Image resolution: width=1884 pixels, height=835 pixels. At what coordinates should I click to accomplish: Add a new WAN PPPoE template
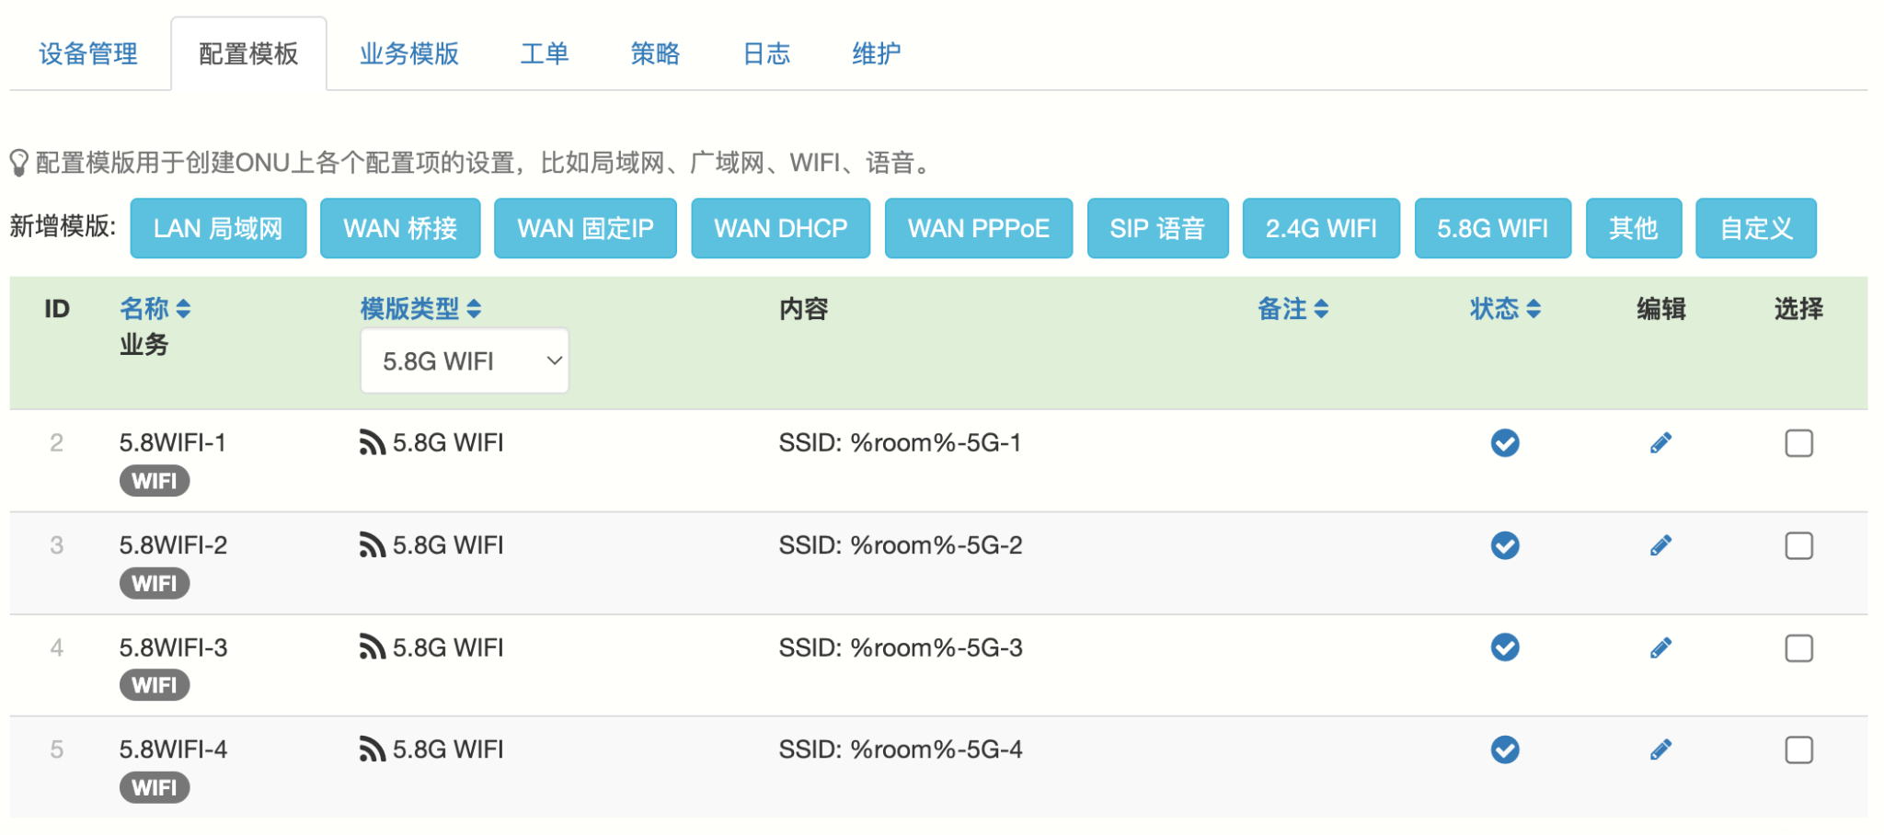[978, 228]
